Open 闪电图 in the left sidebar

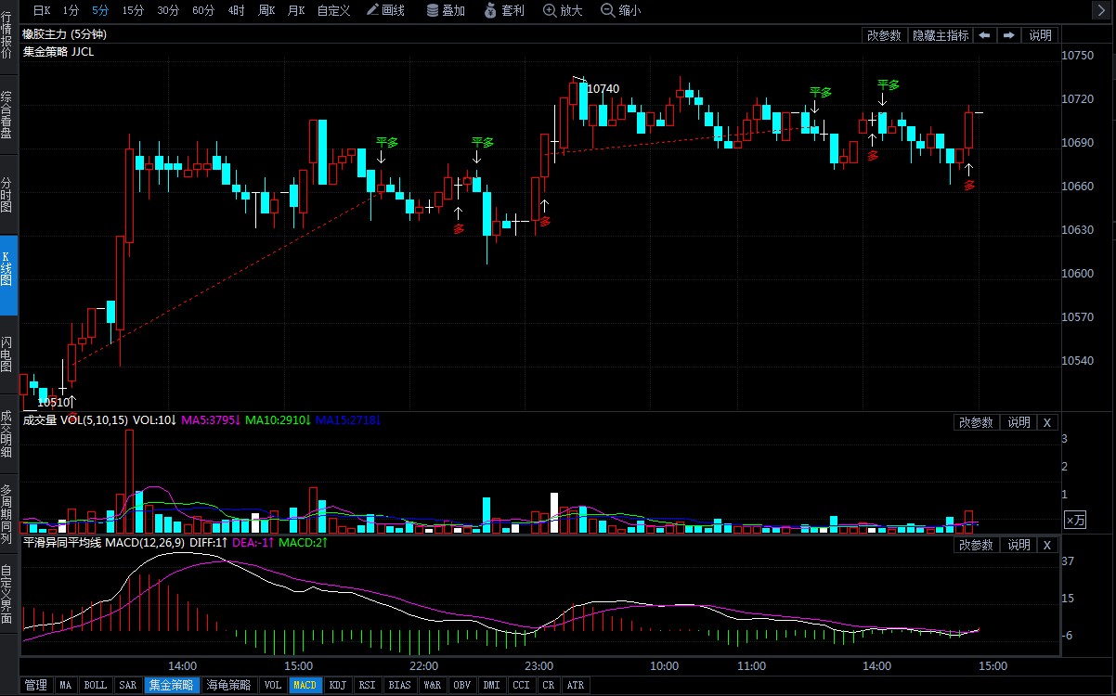pos(7,354)
